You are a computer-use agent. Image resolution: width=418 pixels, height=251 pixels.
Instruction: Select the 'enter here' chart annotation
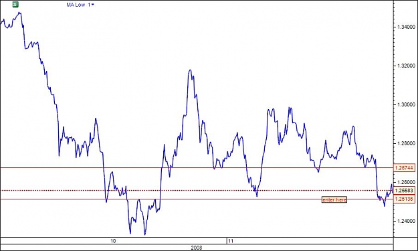[x=334, y=199]
